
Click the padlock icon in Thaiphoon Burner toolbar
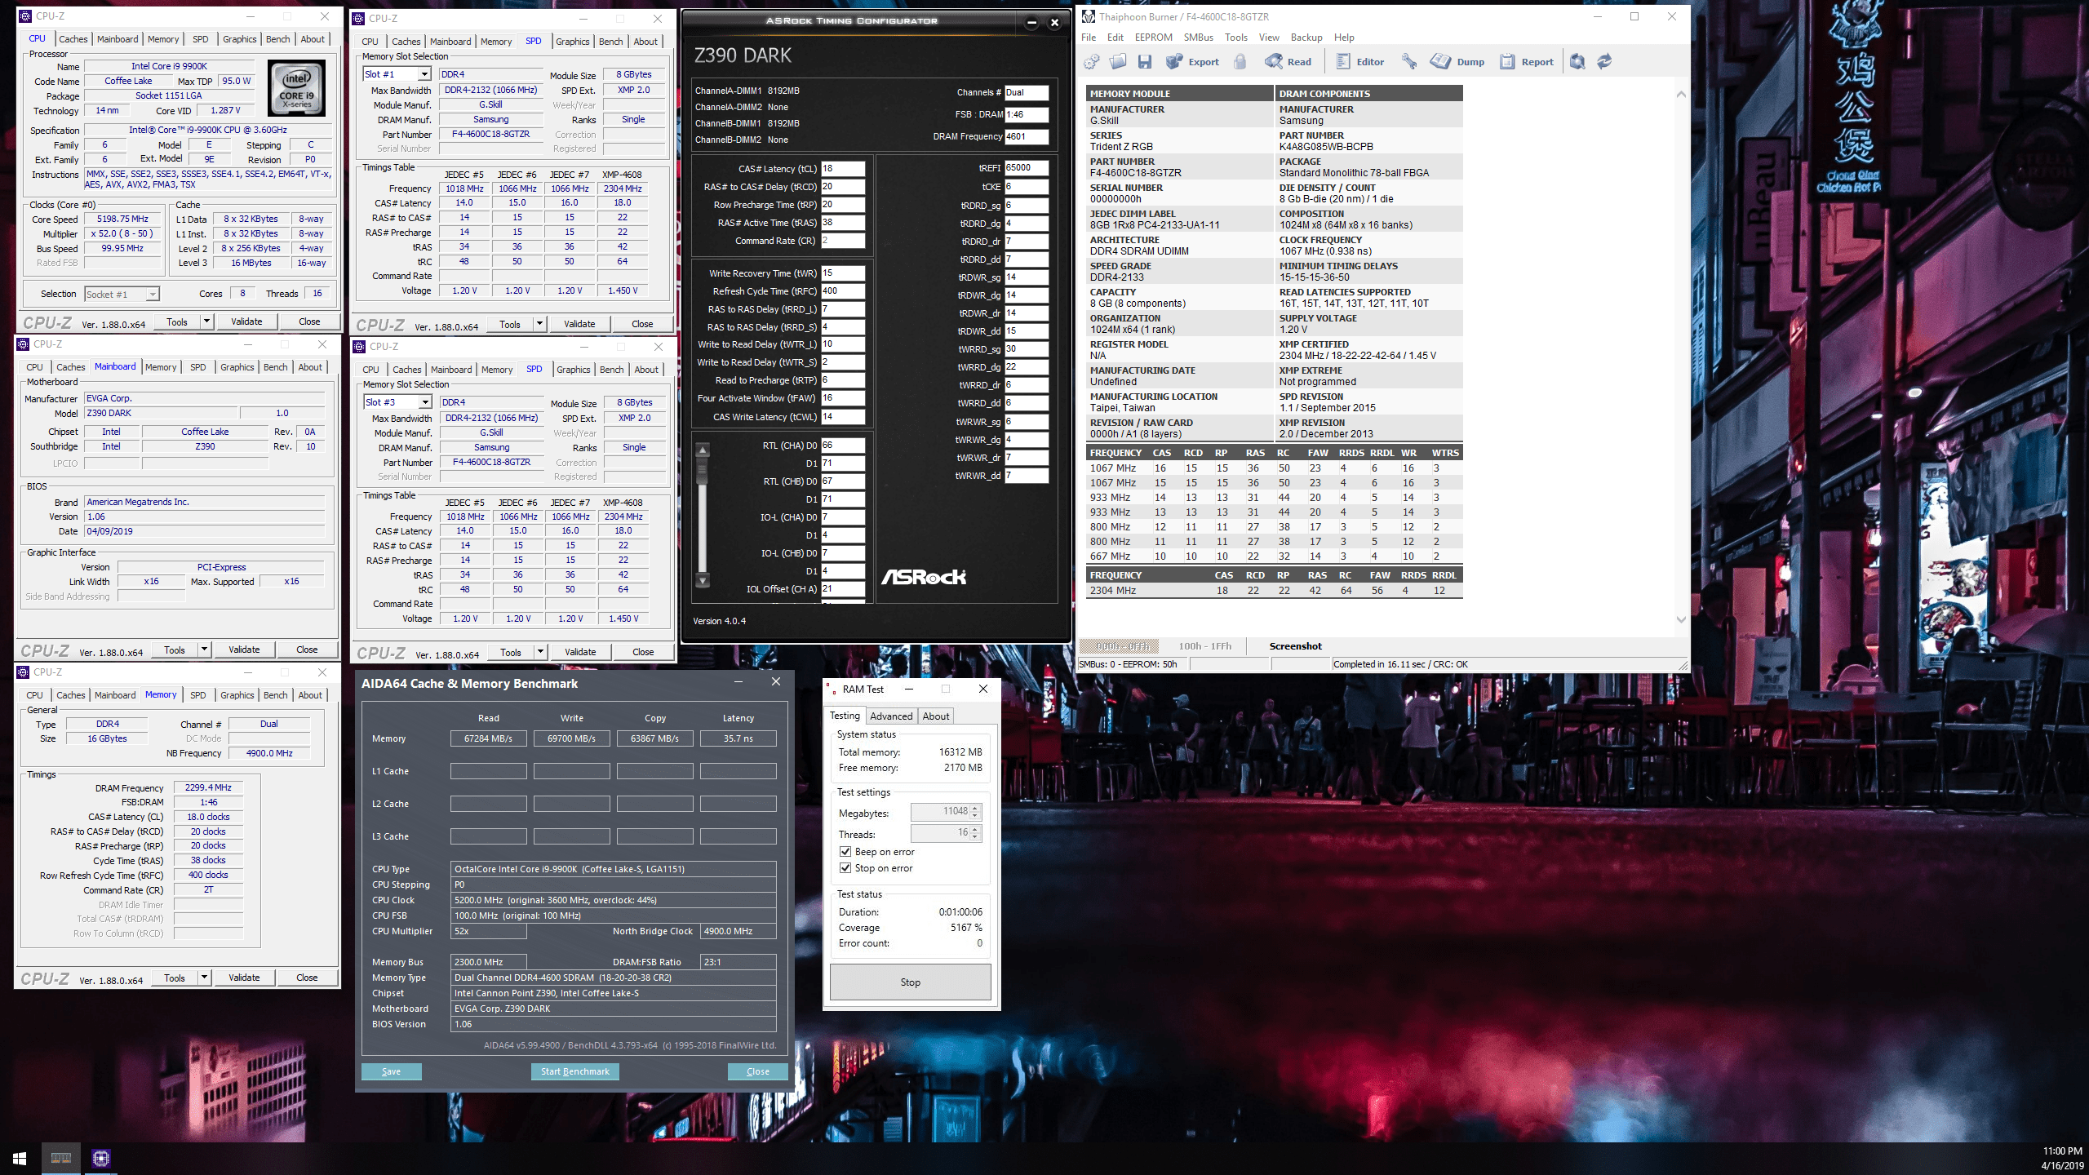(x=1240, y=61)
